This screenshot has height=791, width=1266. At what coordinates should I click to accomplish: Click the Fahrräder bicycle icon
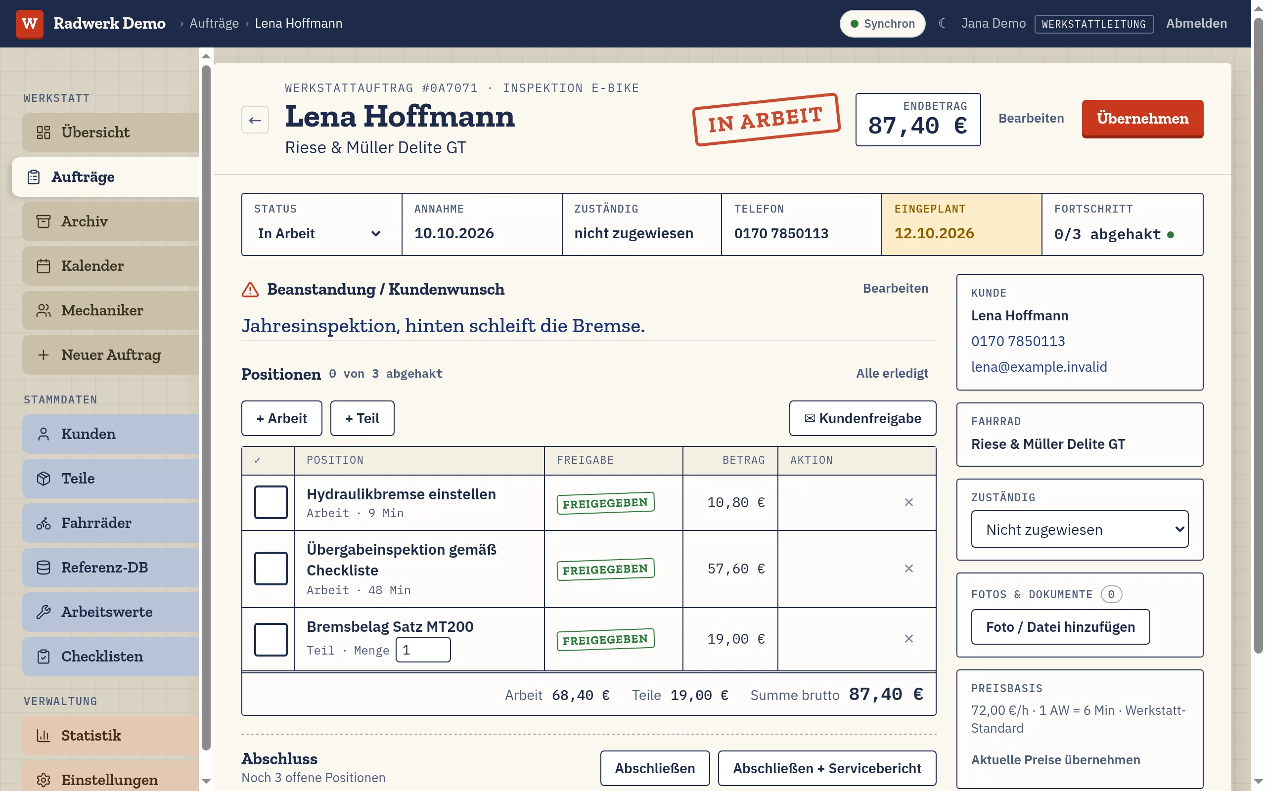[44, 523]
